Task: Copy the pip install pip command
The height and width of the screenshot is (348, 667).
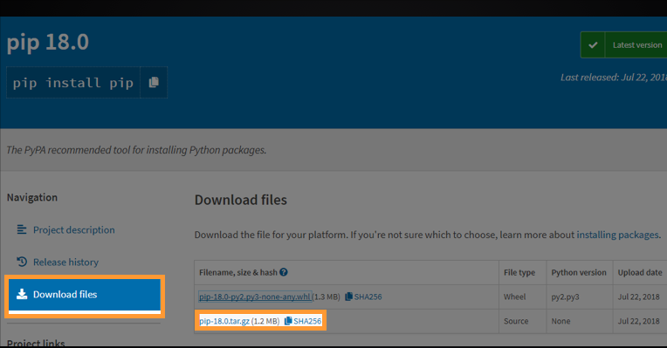Action: pyautogui.click(x=154, y=83)
